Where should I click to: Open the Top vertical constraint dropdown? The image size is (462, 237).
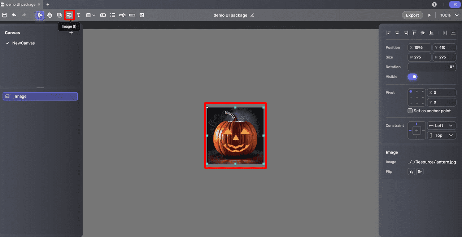tap(441, 135)
